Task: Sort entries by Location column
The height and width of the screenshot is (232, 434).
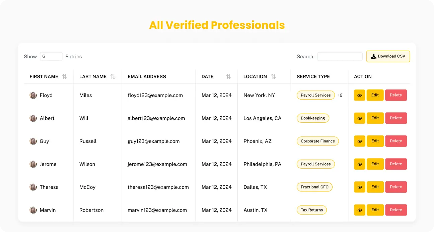Action: click(x=273, y=76)
